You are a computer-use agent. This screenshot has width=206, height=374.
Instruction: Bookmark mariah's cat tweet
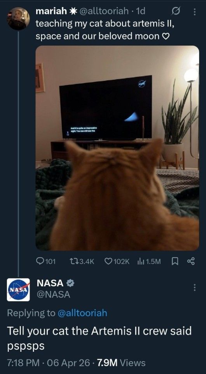coord(174,261)
